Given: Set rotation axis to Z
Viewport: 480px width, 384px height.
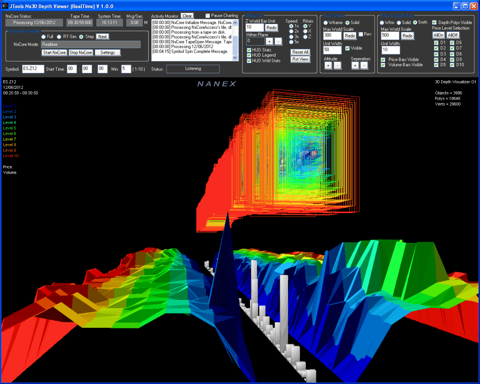Looking at the screenshot, I should coord(306,36).
